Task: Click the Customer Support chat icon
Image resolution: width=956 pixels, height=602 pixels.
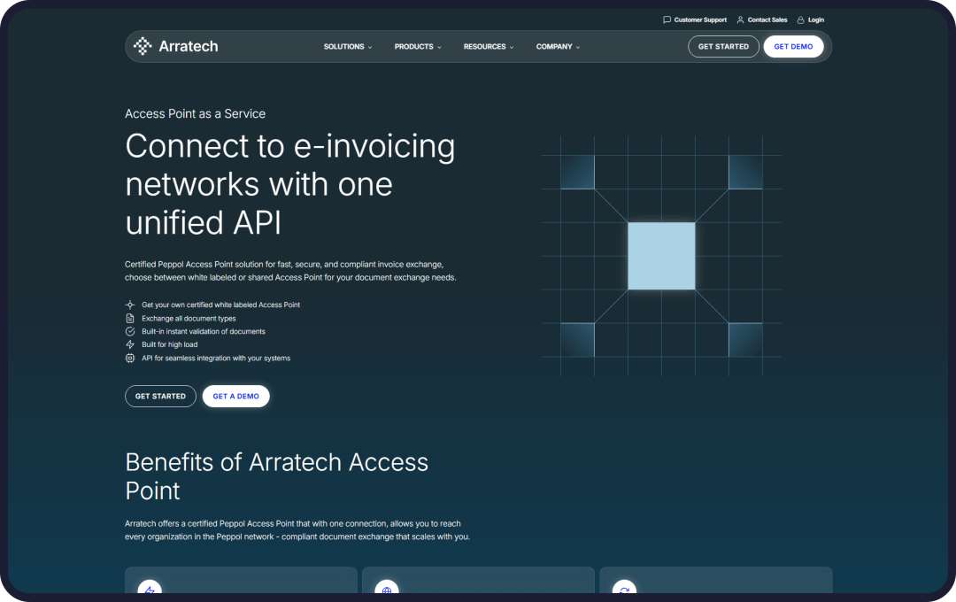Action: pyautogui.click(x=667, y=20)
